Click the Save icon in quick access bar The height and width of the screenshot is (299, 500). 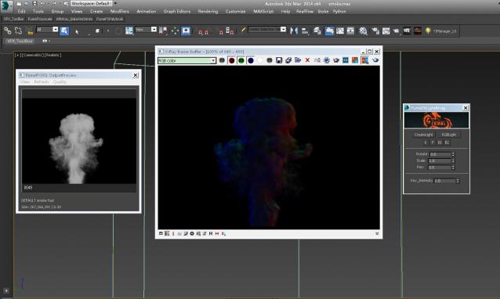click(x=34, y=3)
